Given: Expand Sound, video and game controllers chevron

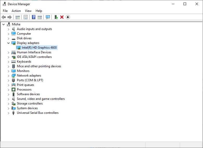Looking at the screenshot, I should 8,99.
